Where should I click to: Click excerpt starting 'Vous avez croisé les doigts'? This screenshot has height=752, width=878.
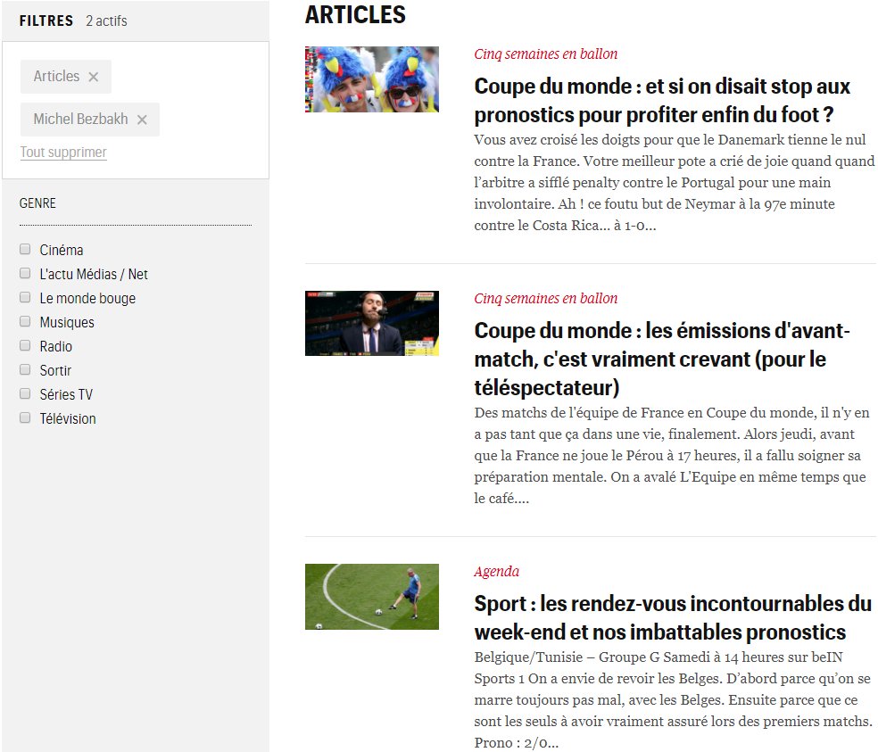(675, 183)
